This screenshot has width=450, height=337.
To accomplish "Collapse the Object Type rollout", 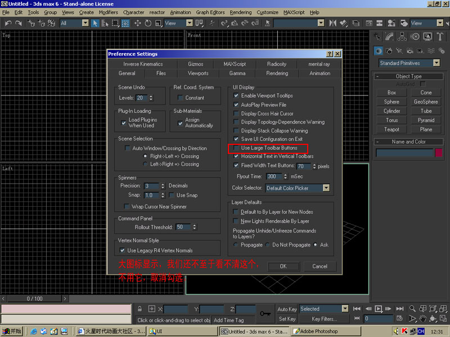I will [377, 76].
